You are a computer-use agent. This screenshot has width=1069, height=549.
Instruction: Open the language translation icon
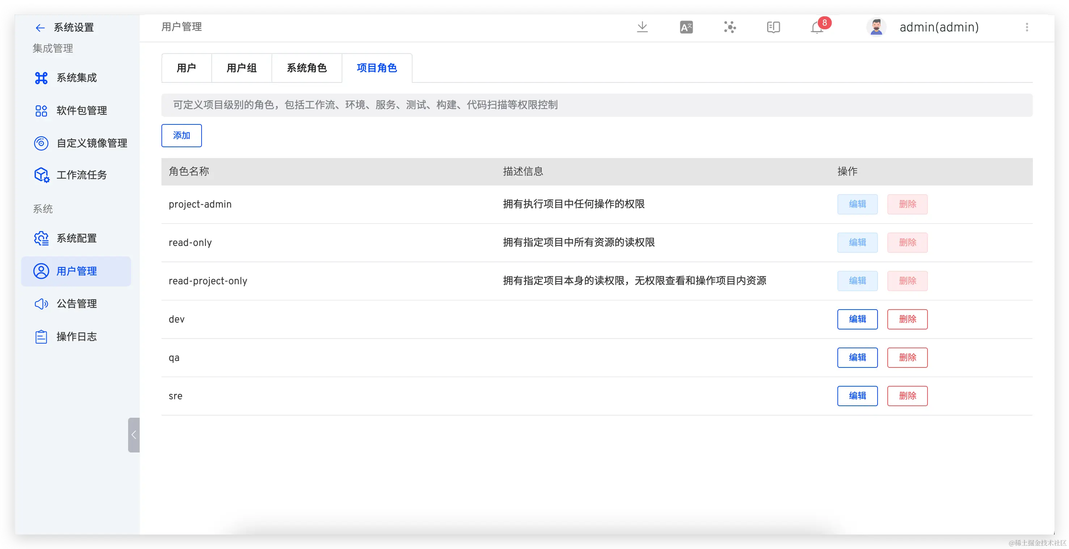(686, 27)
